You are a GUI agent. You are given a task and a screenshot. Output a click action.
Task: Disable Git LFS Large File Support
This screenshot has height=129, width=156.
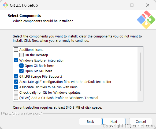[16, 76]
